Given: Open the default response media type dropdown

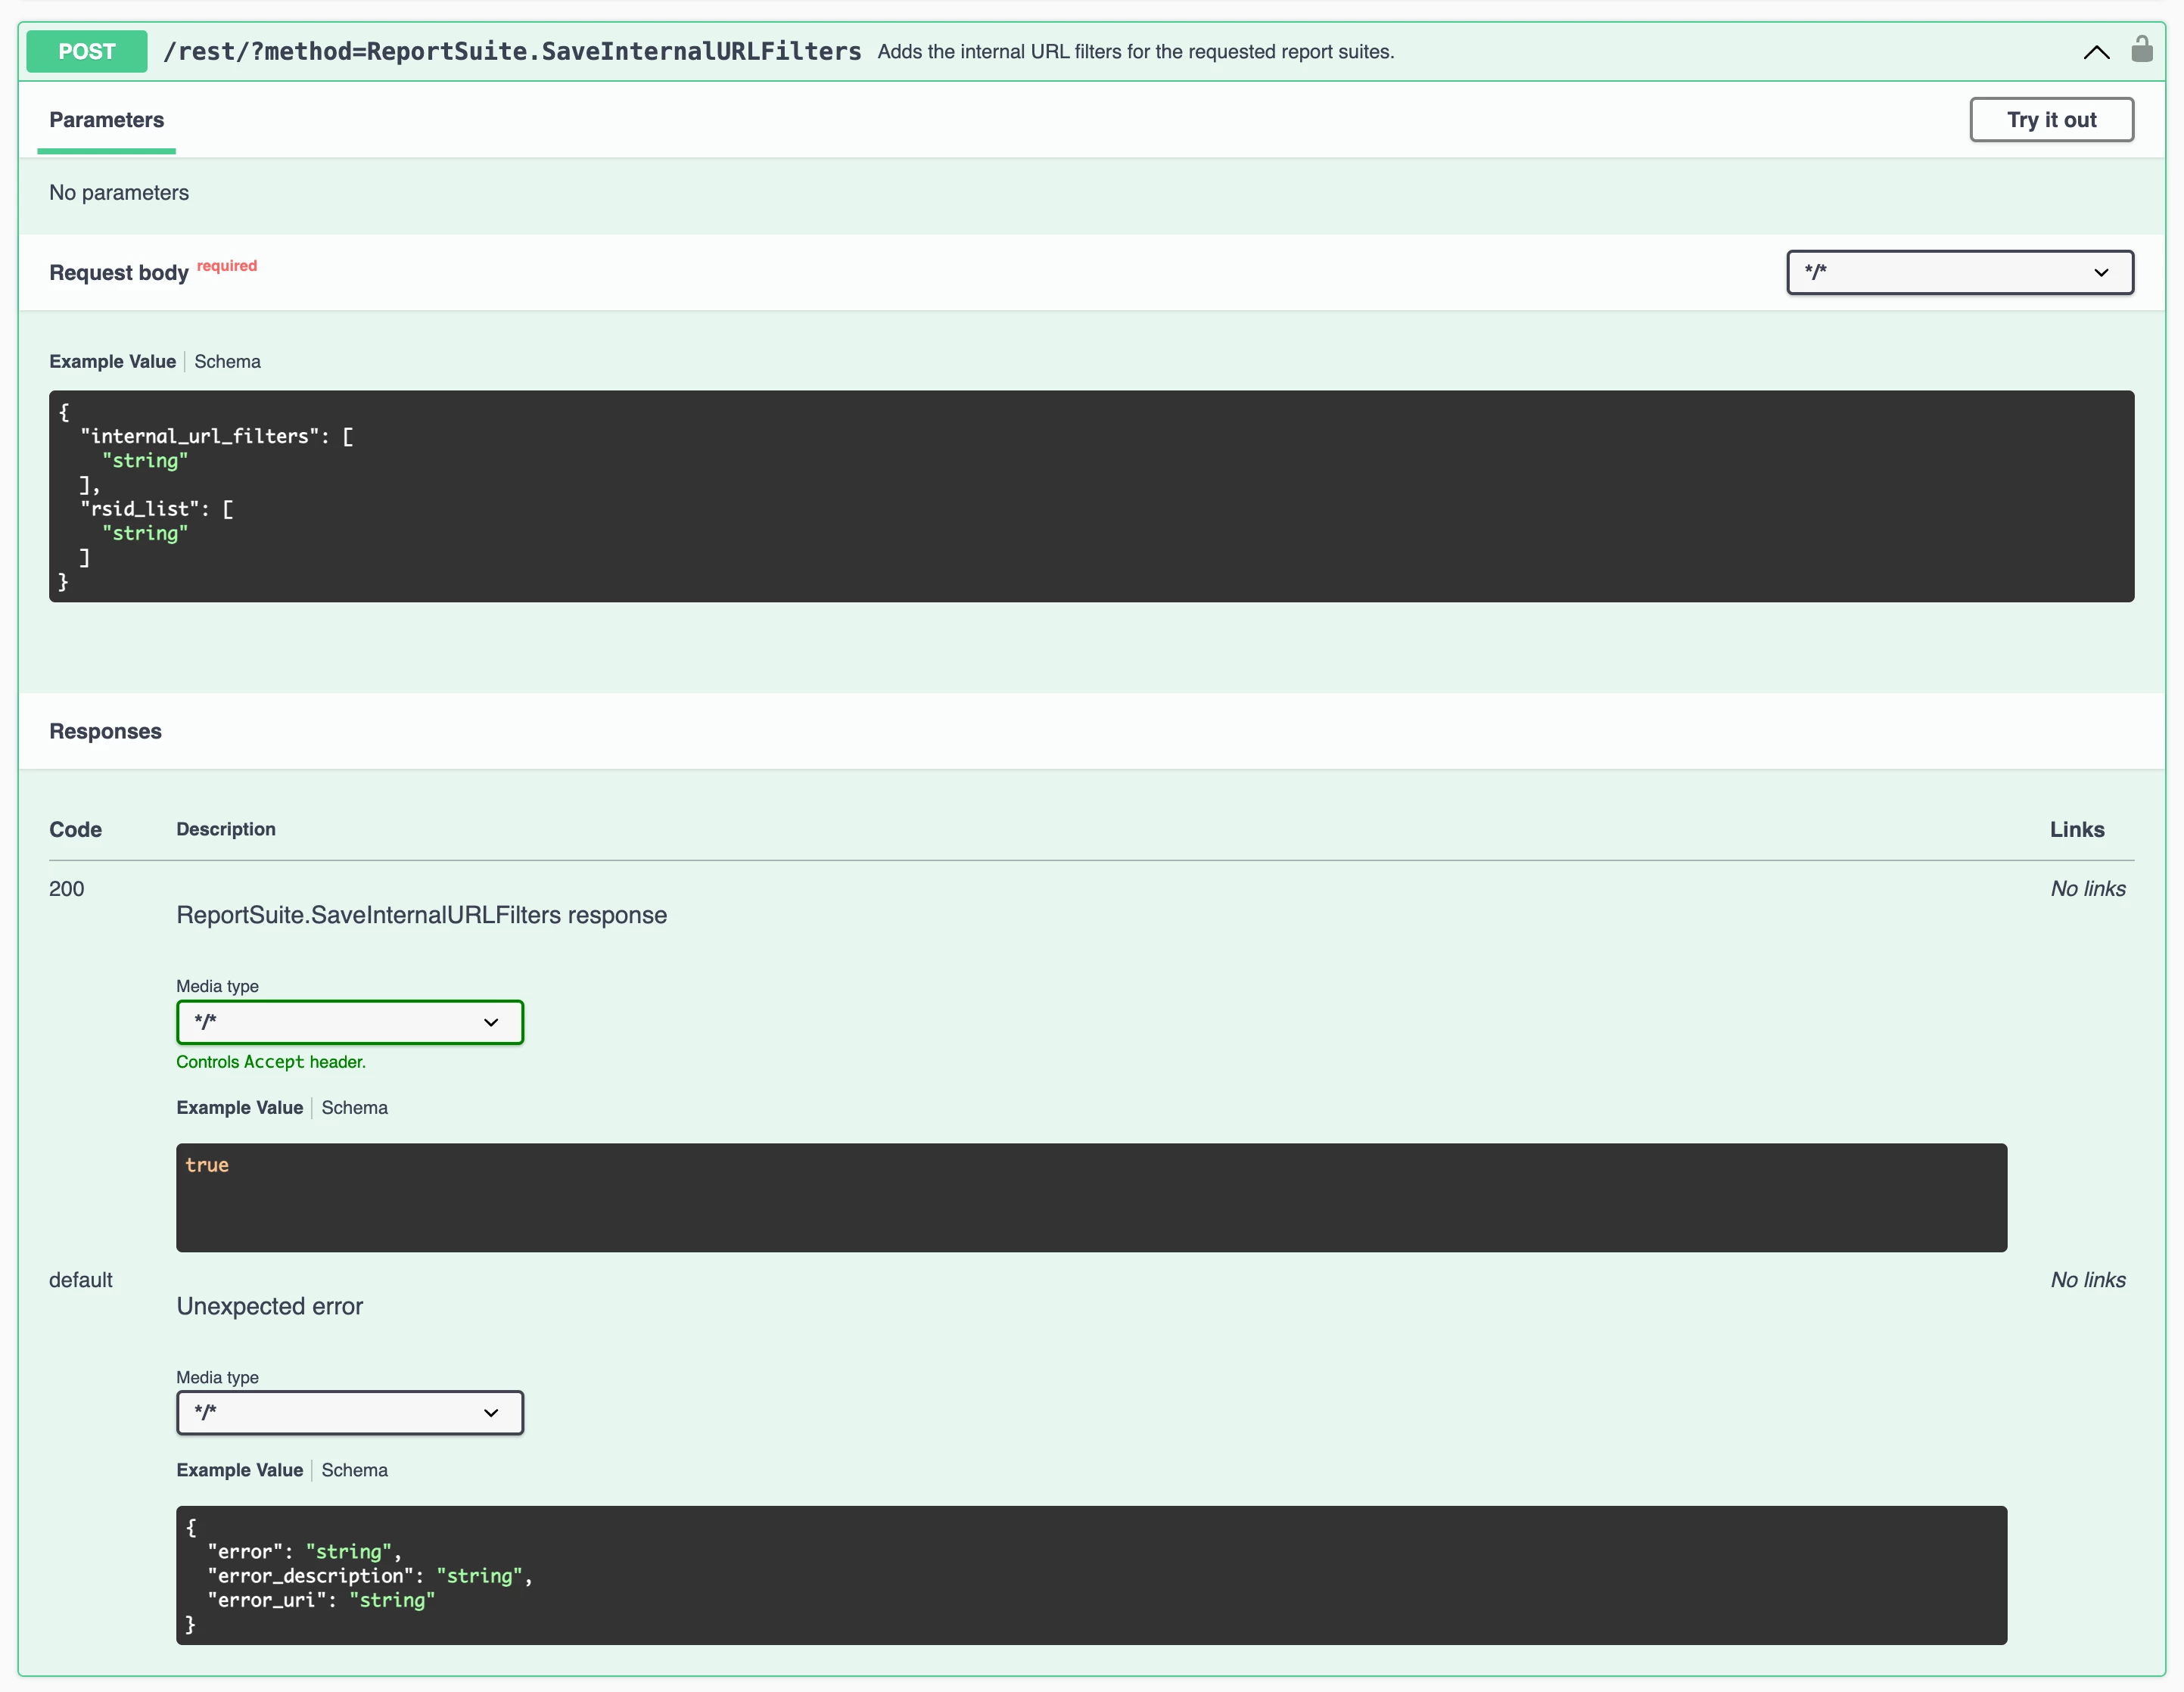Looking at the screenshot, I should click(x=349, y=1412).
